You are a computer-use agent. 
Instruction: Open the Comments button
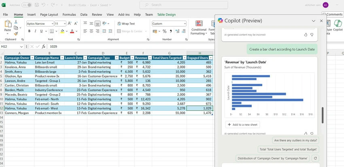(x=333, y=15)
